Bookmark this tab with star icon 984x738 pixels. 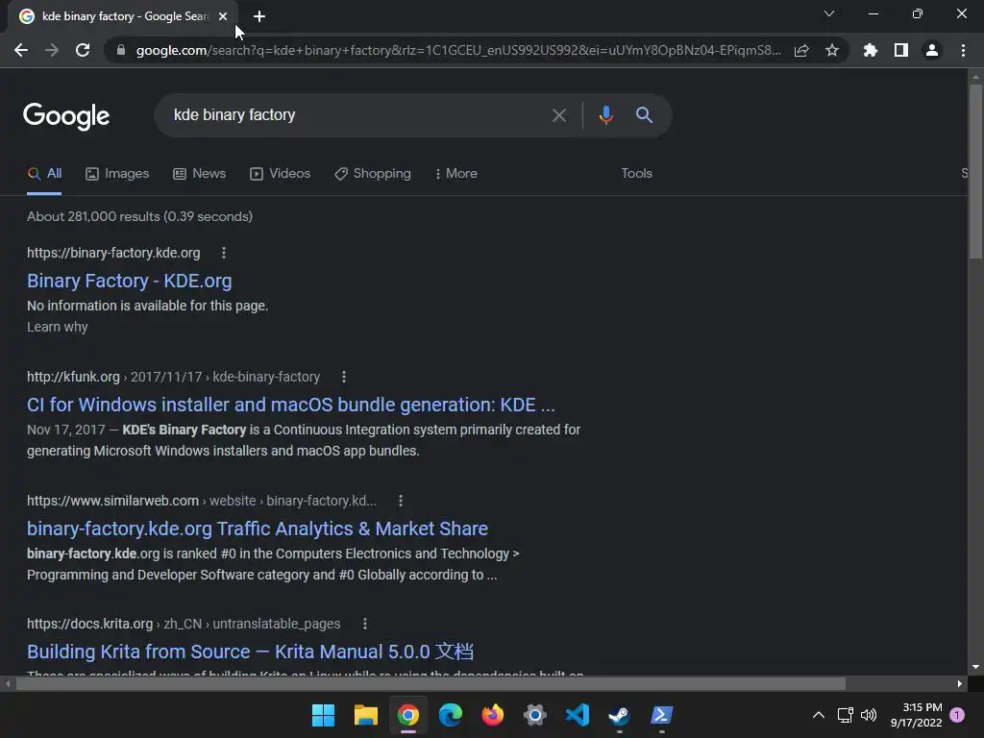(x=832, y=50)
